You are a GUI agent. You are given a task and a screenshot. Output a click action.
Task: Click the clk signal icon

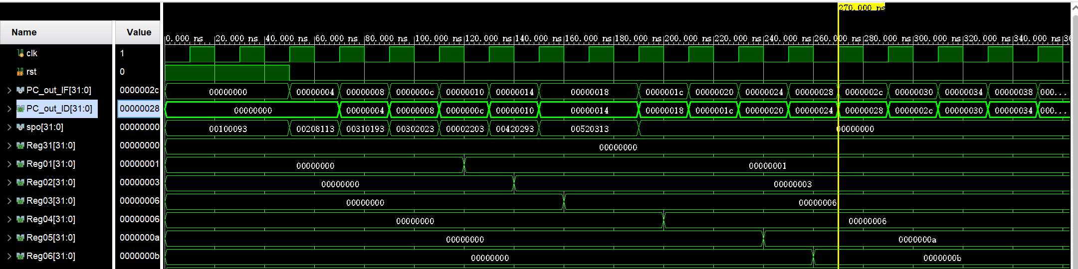(20, 53)
